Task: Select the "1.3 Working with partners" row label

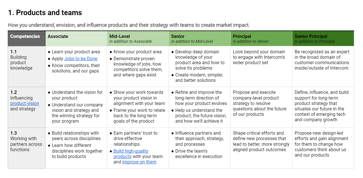Action: [x=26, y=141]
